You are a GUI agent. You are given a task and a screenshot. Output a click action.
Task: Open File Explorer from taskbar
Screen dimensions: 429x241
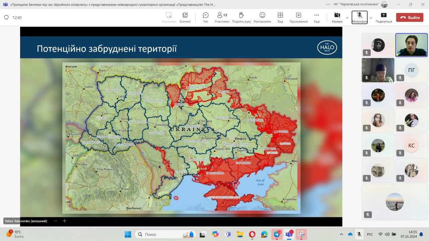coord(240,234)
